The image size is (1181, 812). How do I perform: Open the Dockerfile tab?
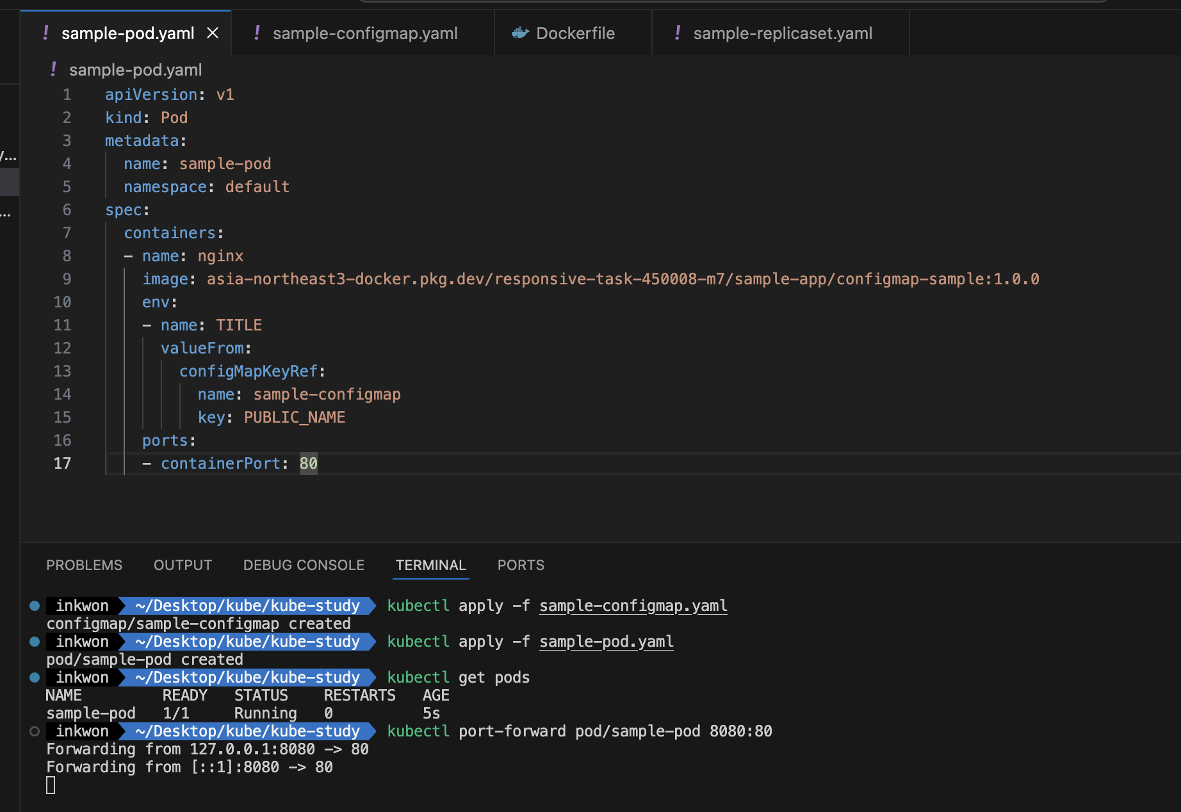(573, 33)
